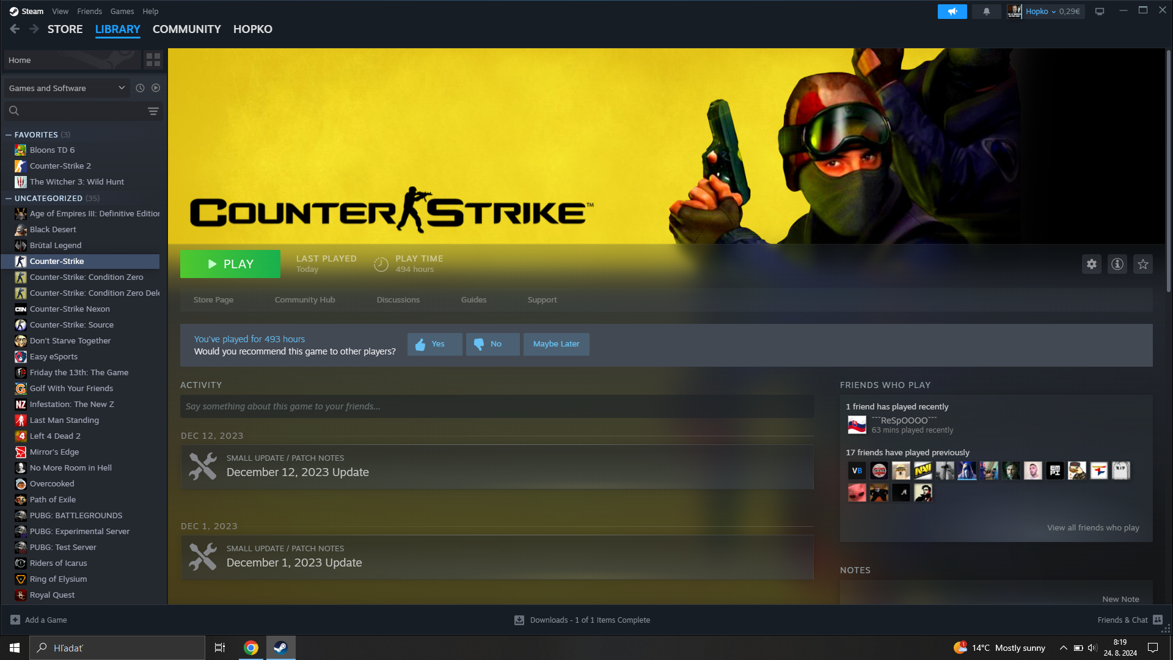The height and width of the screenshot is (660, 1173).
Task: Open Games and Software dropdown
Action: (x=67, y=88)
